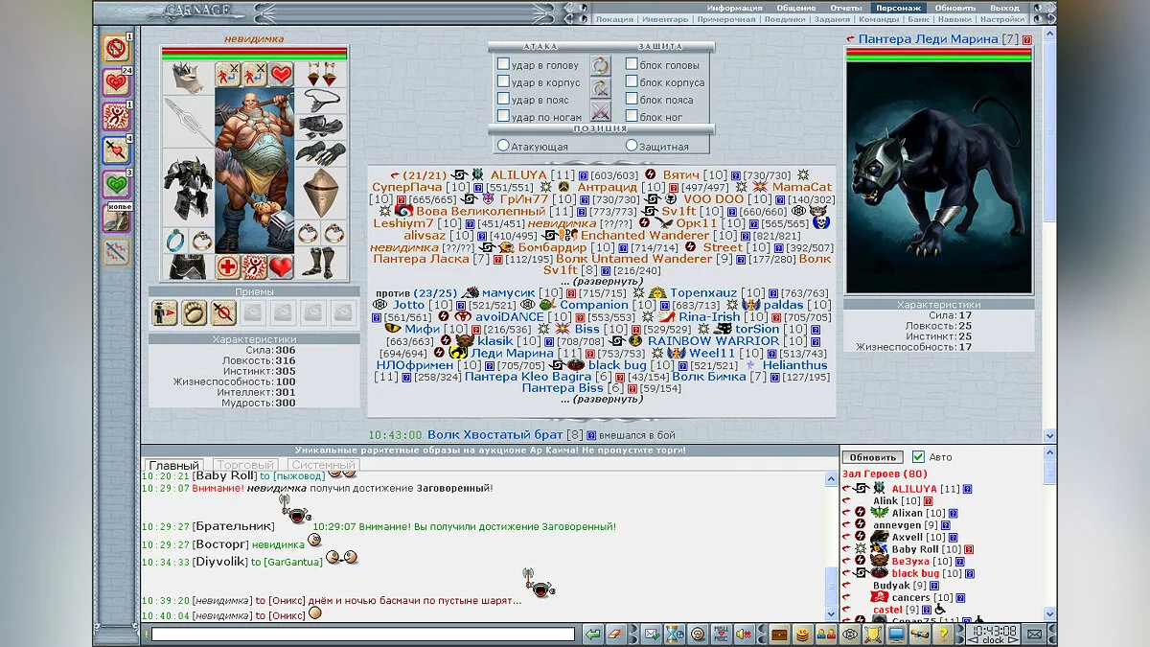Open the briefcase icon in bottom toolbar
Image resolution: width=1150 pixels, height=647 pixels.
coord(780,634)
